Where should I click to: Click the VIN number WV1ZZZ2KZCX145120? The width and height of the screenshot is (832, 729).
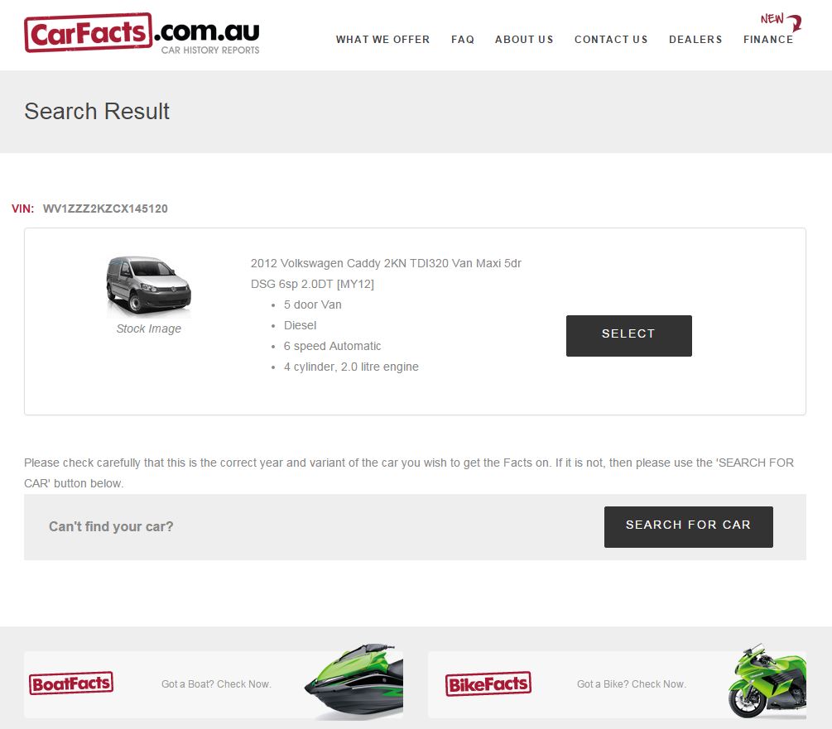click(x=105, y=209)
